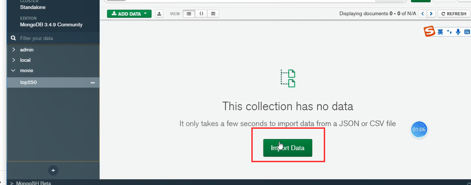Open top250 collection options menu

pyautogui.click(x=92, y=83)
